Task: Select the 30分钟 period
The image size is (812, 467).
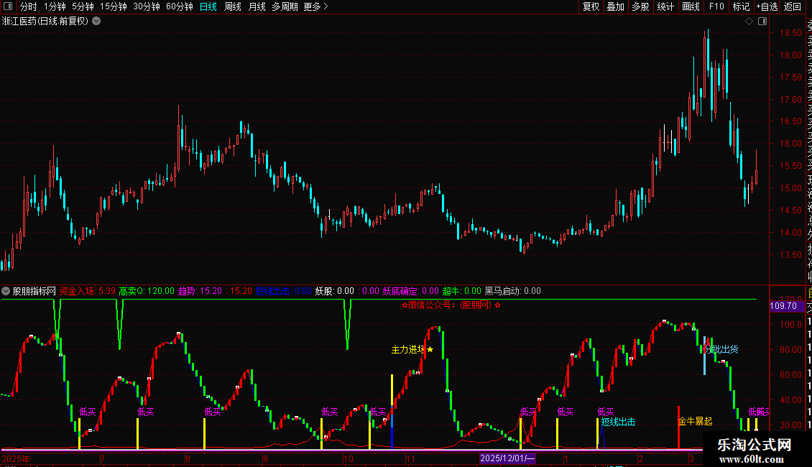Action: pyautogui.click(x=147, y=6)
